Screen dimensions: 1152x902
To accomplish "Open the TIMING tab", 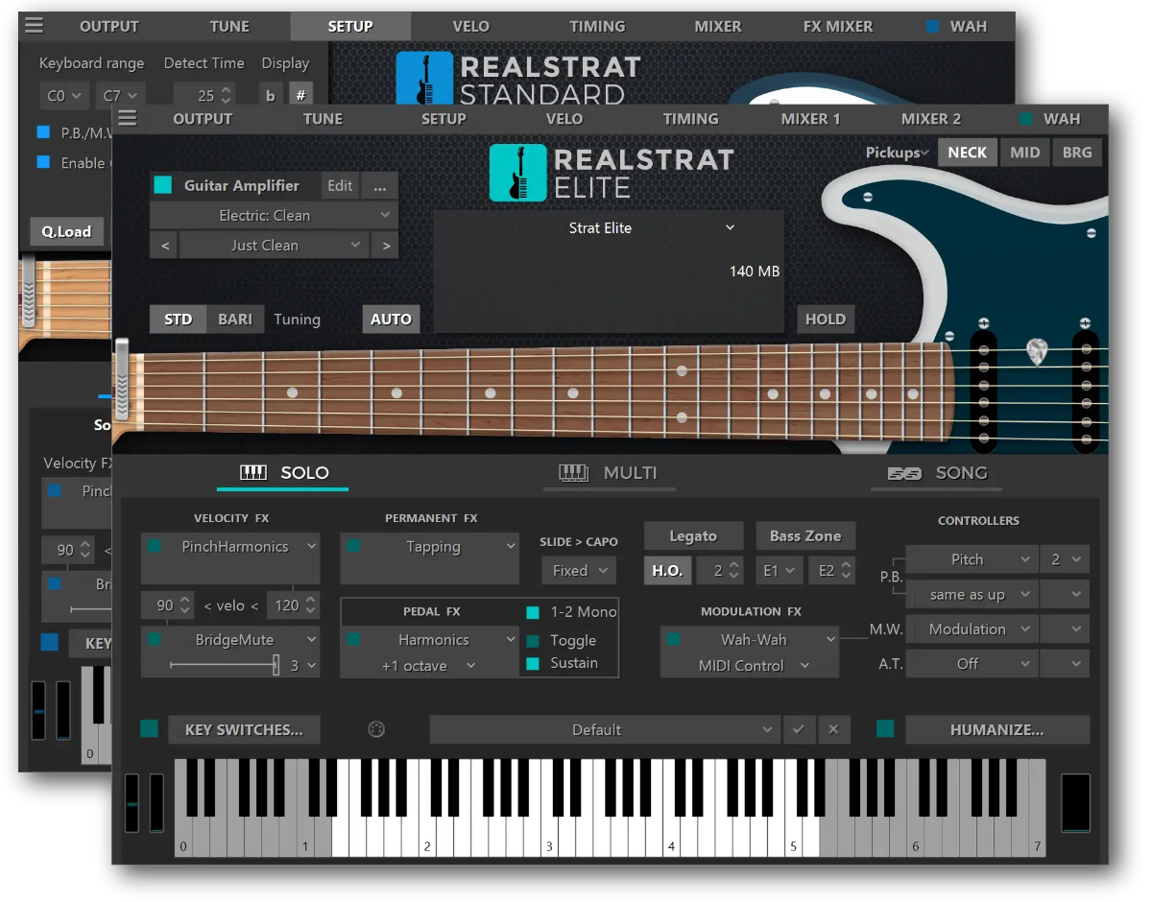I will (691, 119).
